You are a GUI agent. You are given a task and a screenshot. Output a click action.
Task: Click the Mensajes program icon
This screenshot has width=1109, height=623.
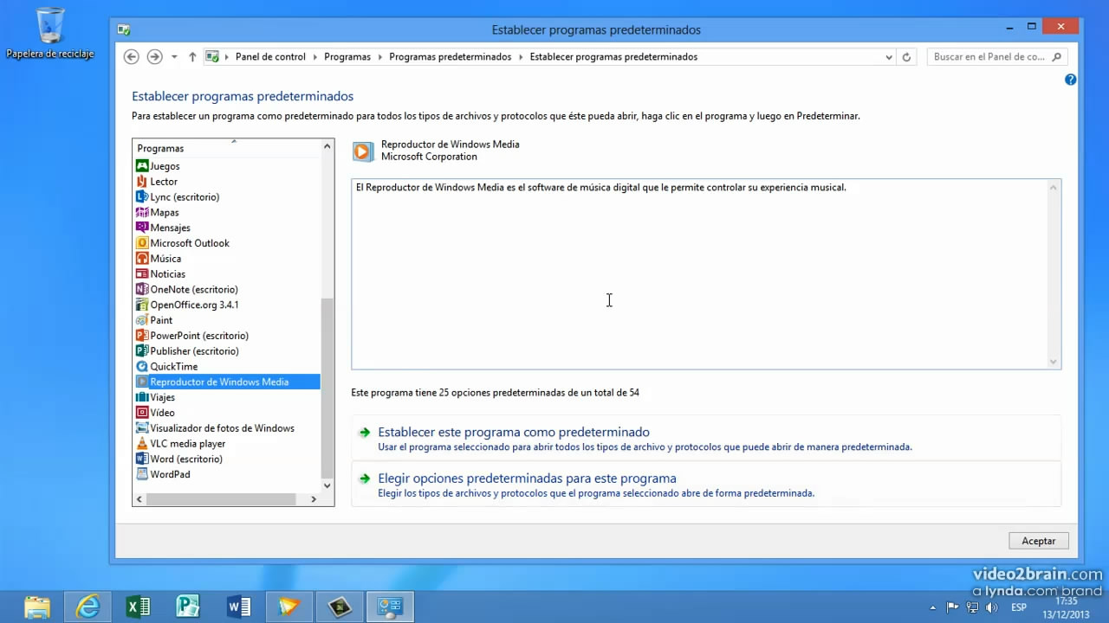[x=143, y=228]
